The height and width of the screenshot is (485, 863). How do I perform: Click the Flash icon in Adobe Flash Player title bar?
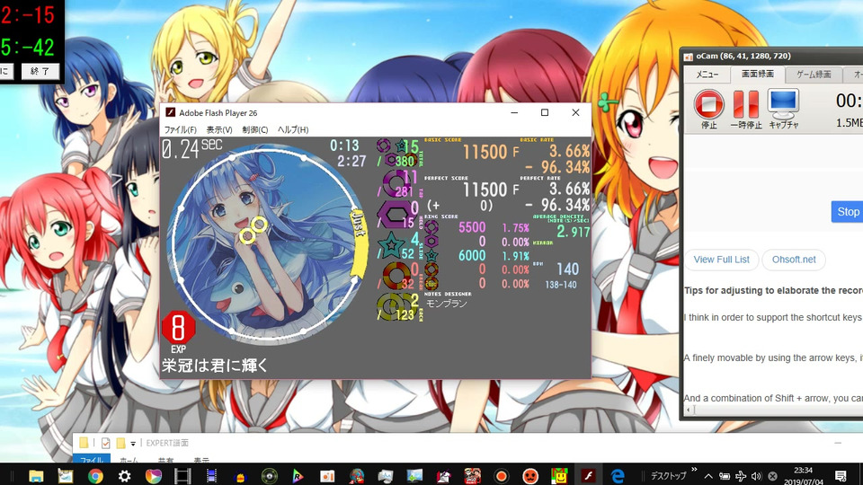tap(171, 112)
